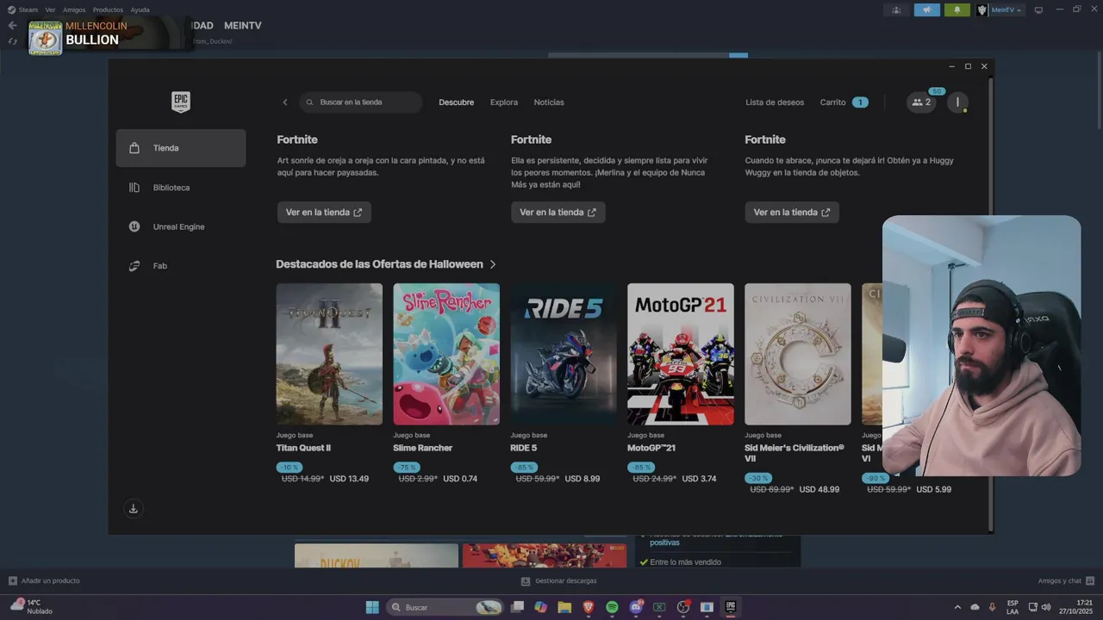Viewport: 1103px width, 620px height.
Task: Expand Destacados de las Ofertas de Halloween
Action: 386,264
